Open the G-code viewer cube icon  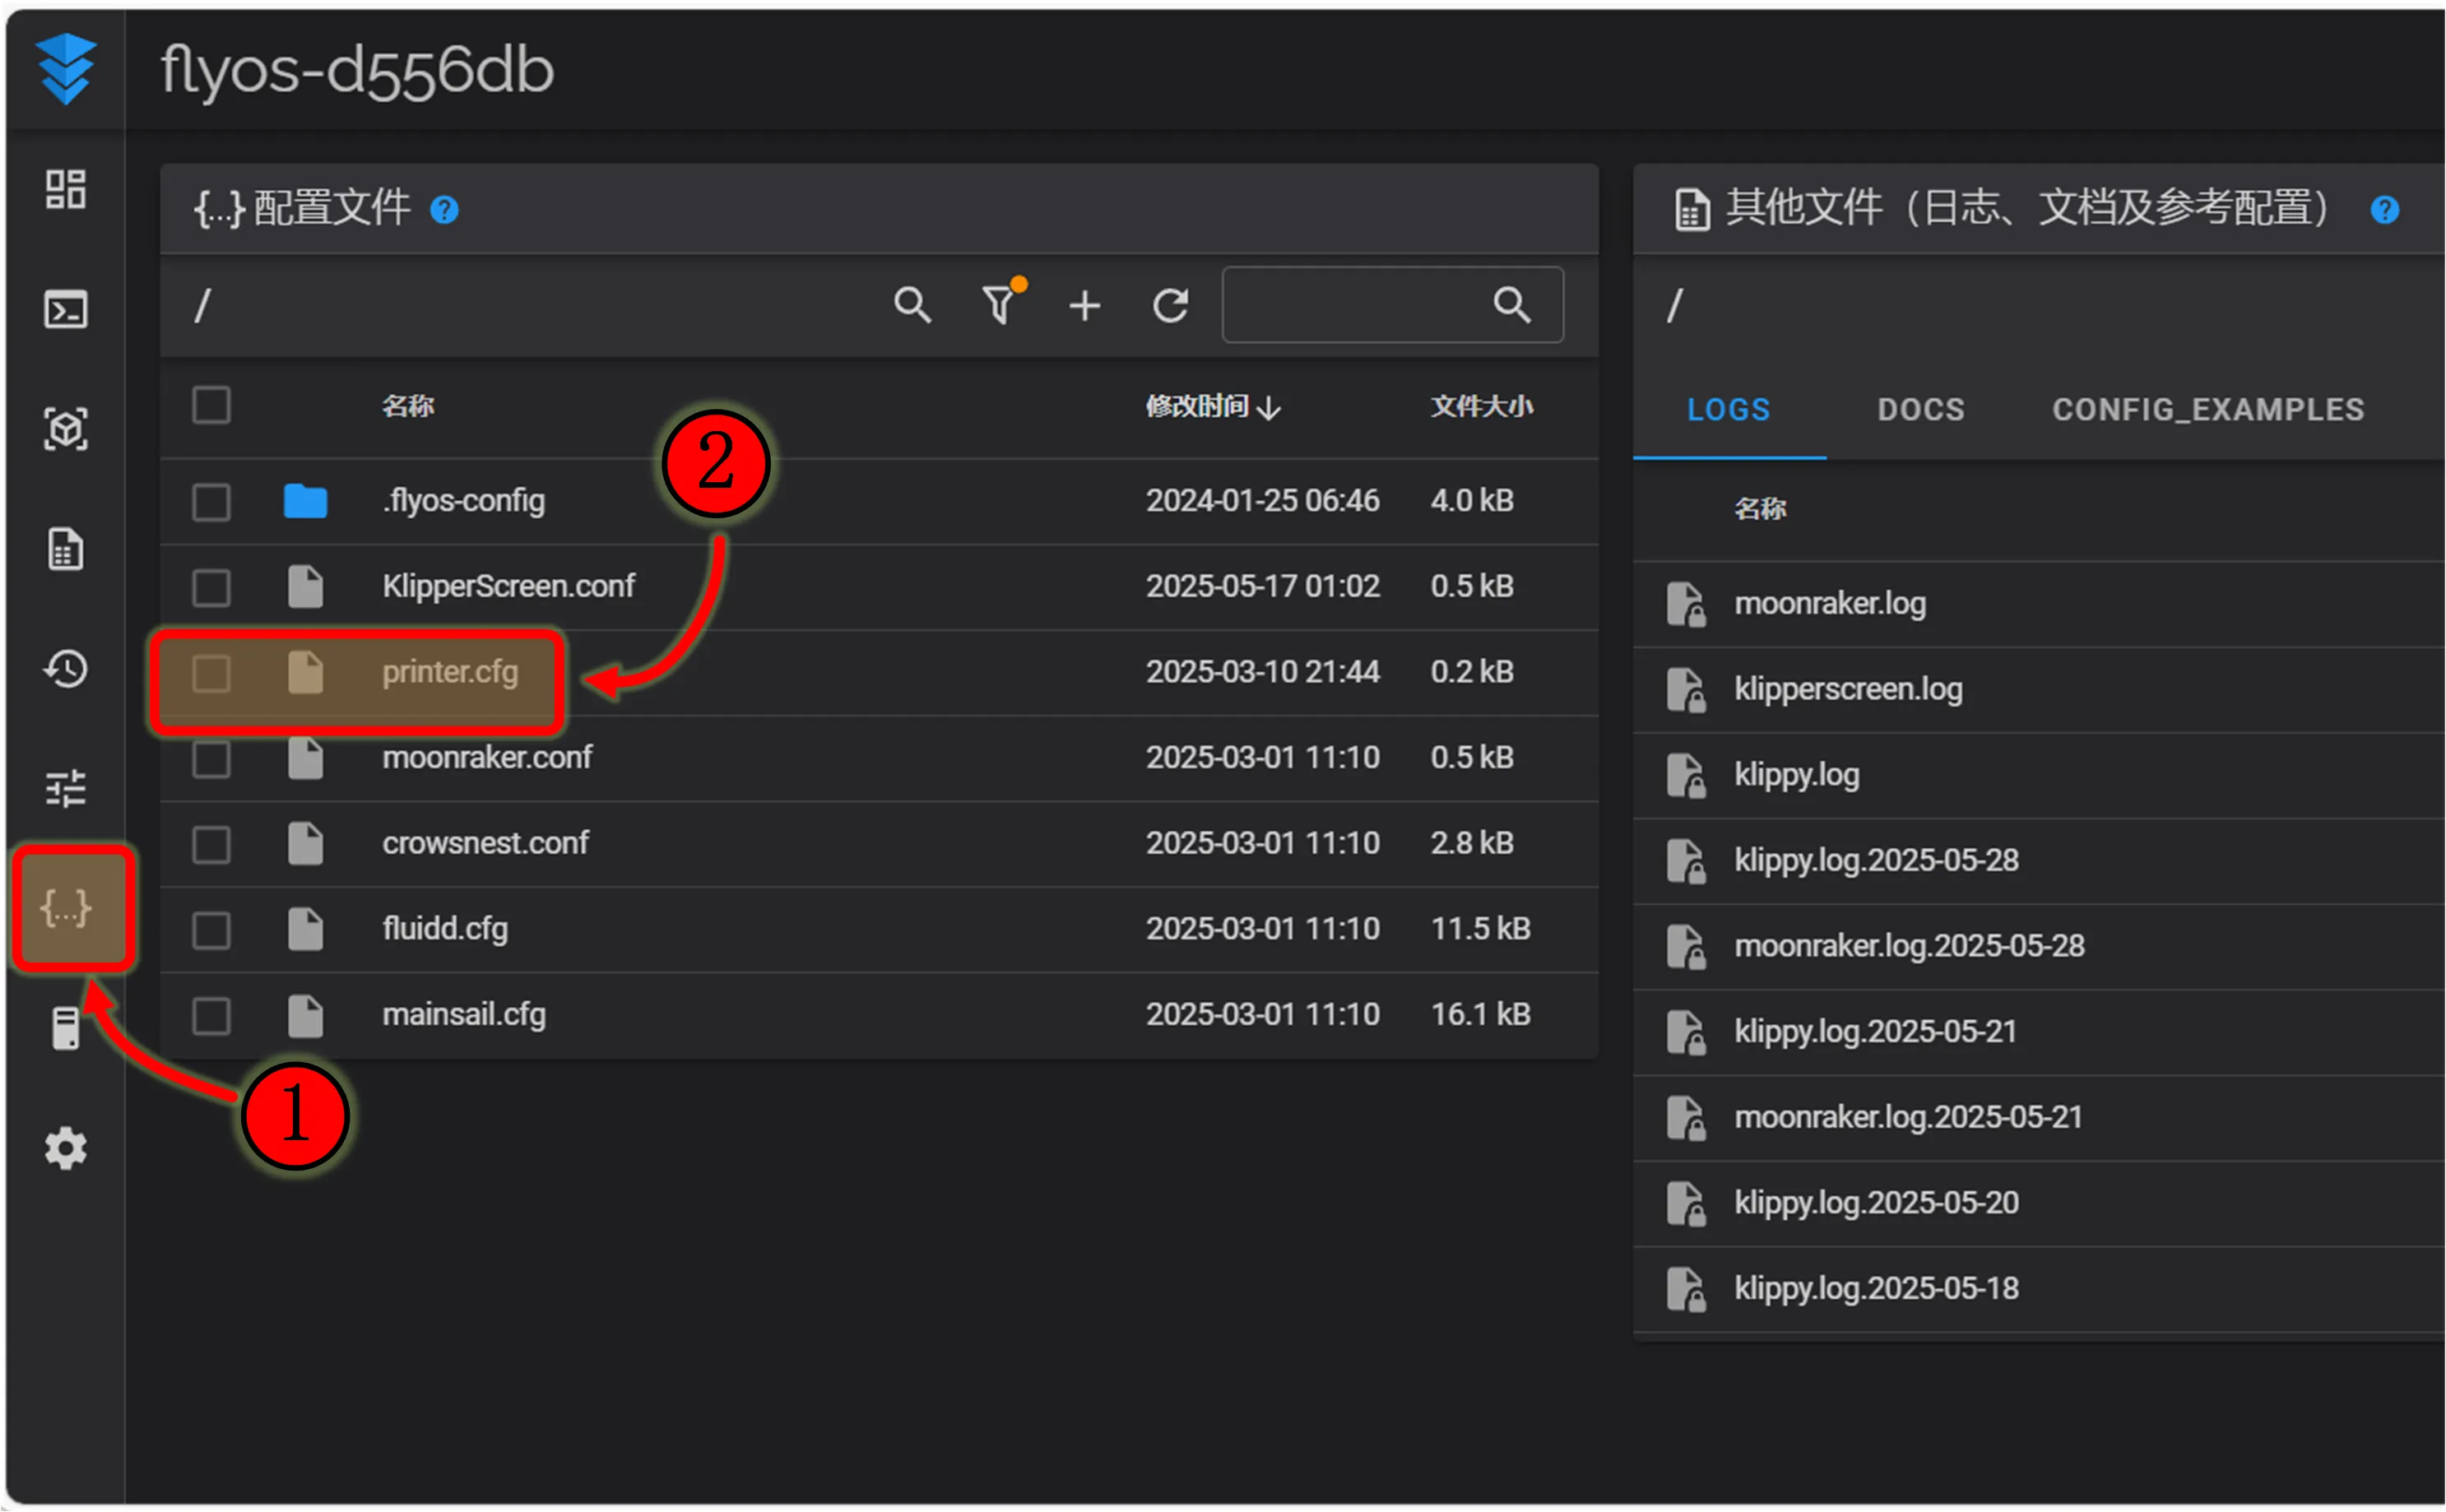(65, 429)
